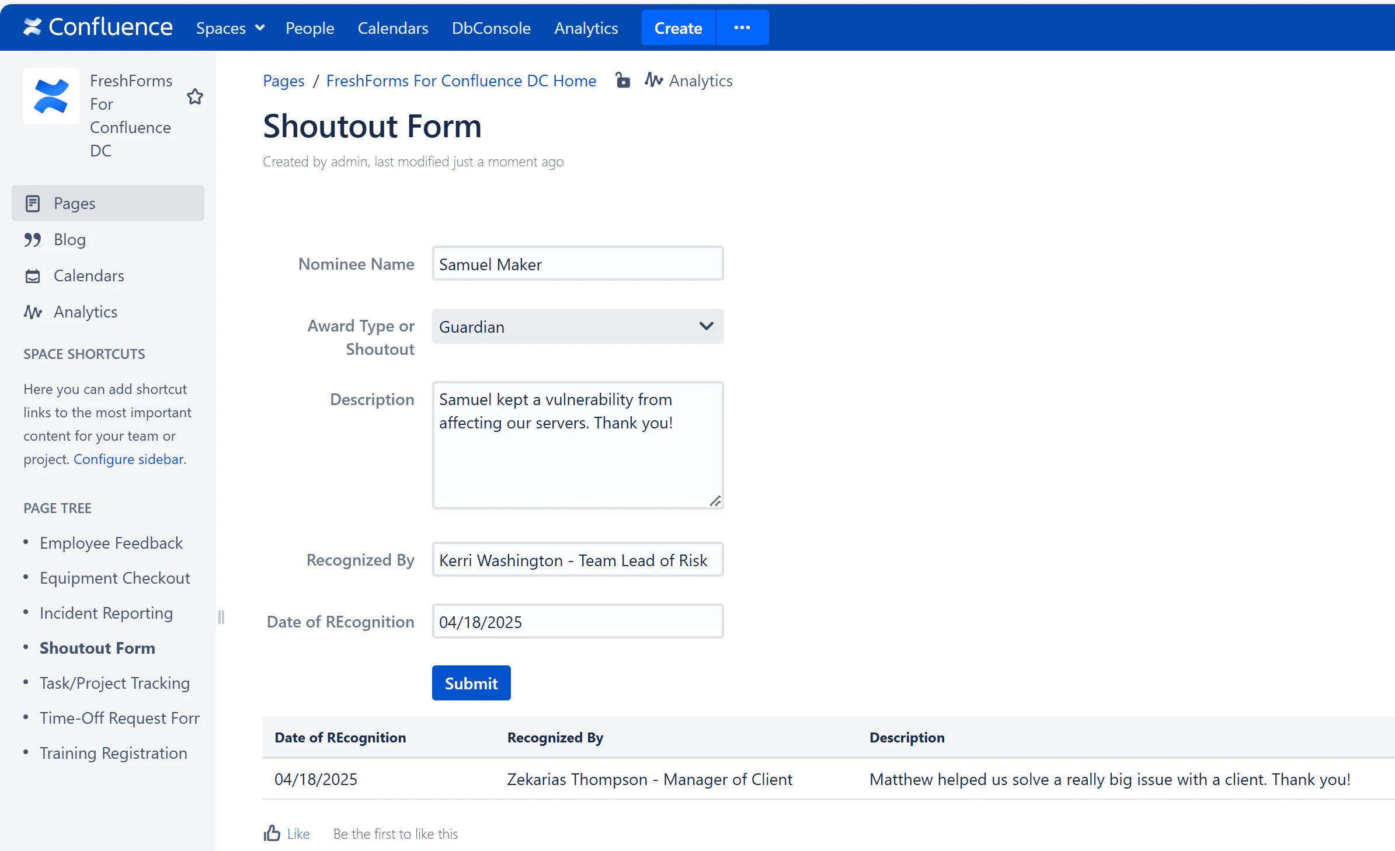Open the more create options ellipsis button
Image resolution: width=1395 pixels, height=851 pixels.
tap(742, 27)
